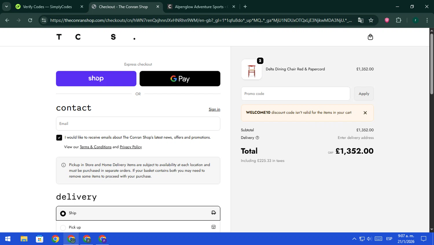Click the Including £225.33 in taxes text

262,161
